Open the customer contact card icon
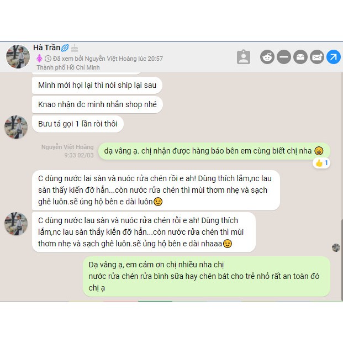 (x=243, y=57)
